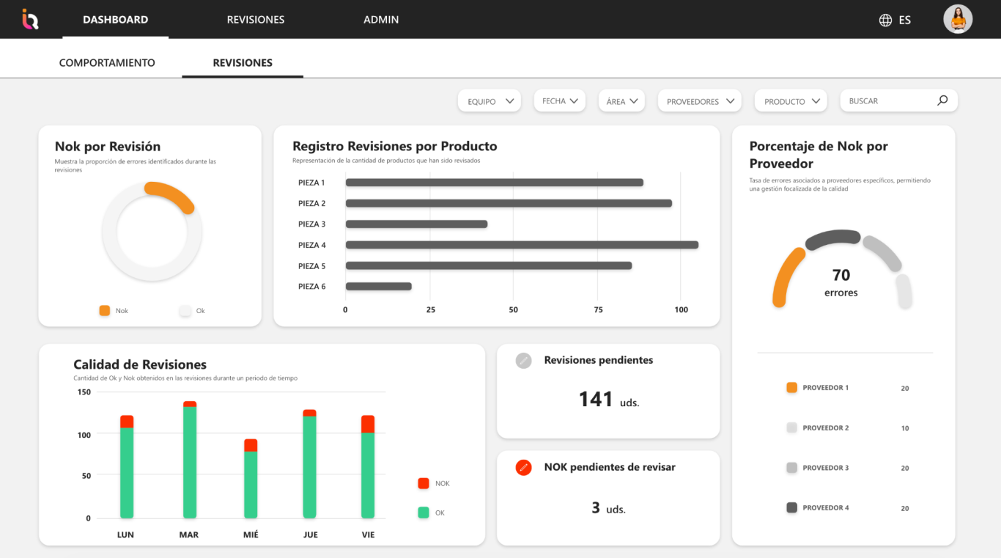Expand the Equipo filter dropdown
The width and height of the screenshot is (1001, 558).
tap(490, 101)
